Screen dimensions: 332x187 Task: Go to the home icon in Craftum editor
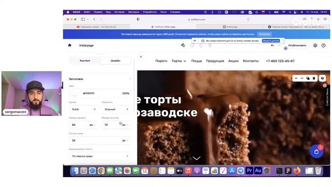[x=70, y=45]
